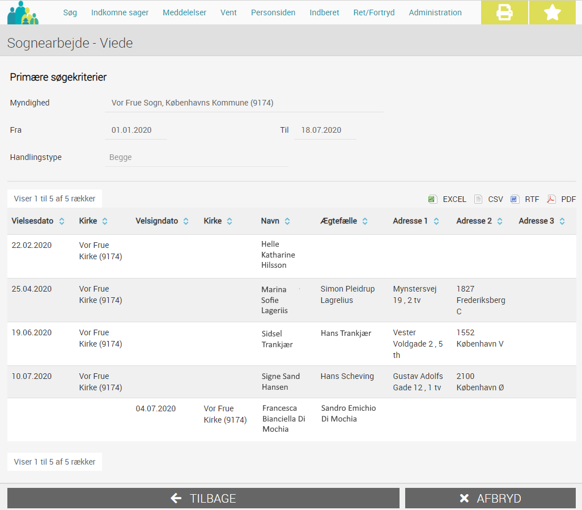Click spouse Hans Scheving

click(347, 376)
